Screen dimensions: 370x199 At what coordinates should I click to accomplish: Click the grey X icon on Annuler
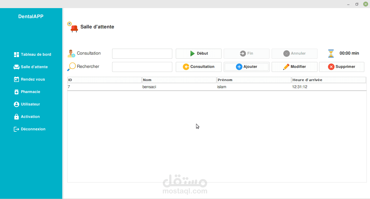286,54
